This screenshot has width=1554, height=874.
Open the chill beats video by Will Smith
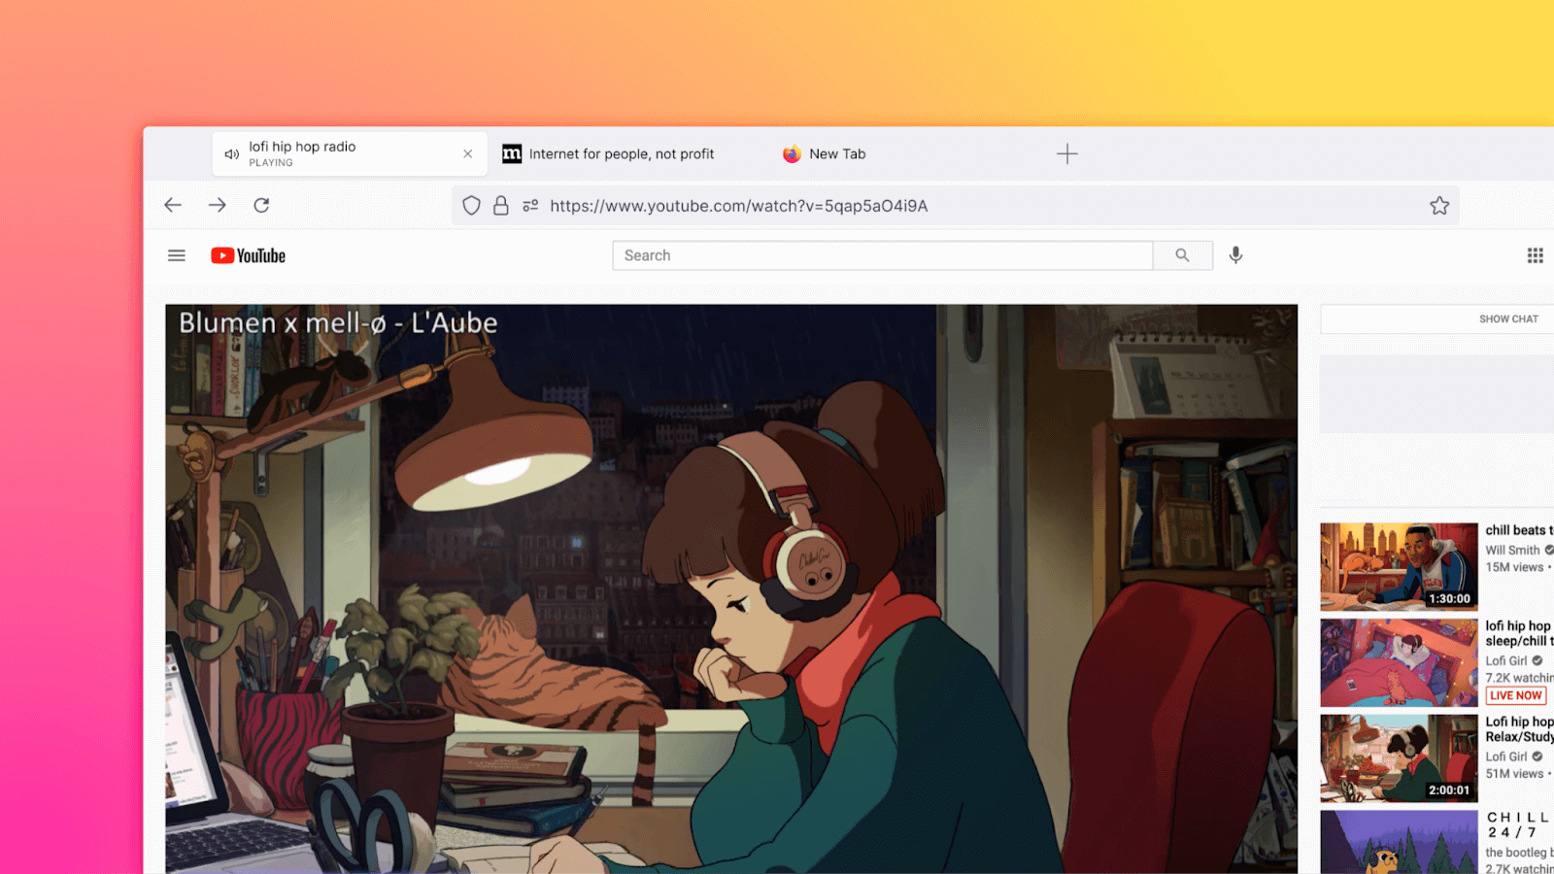click(1399, 566)
